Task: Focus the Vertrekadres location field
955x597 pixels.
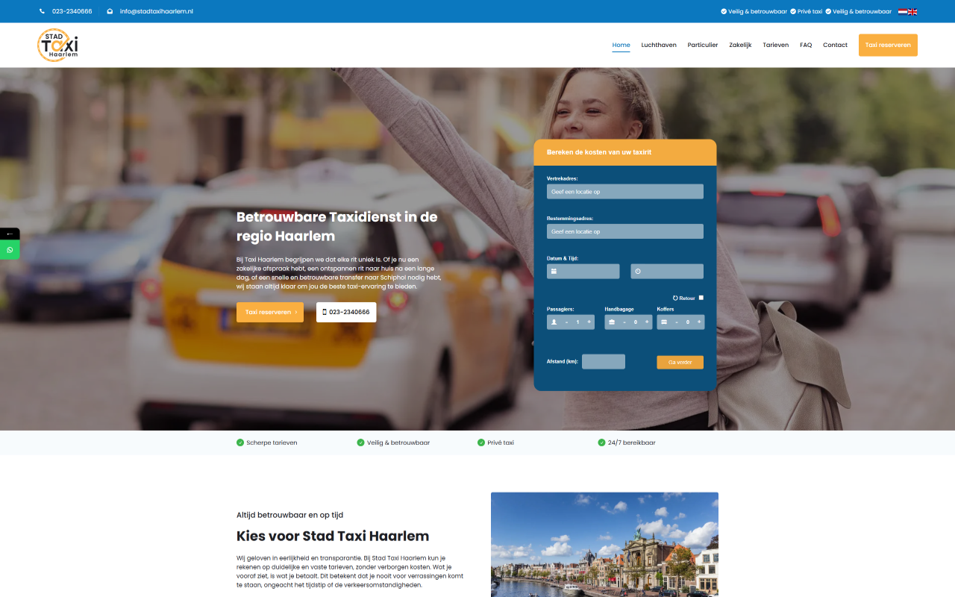Action: 625,192
